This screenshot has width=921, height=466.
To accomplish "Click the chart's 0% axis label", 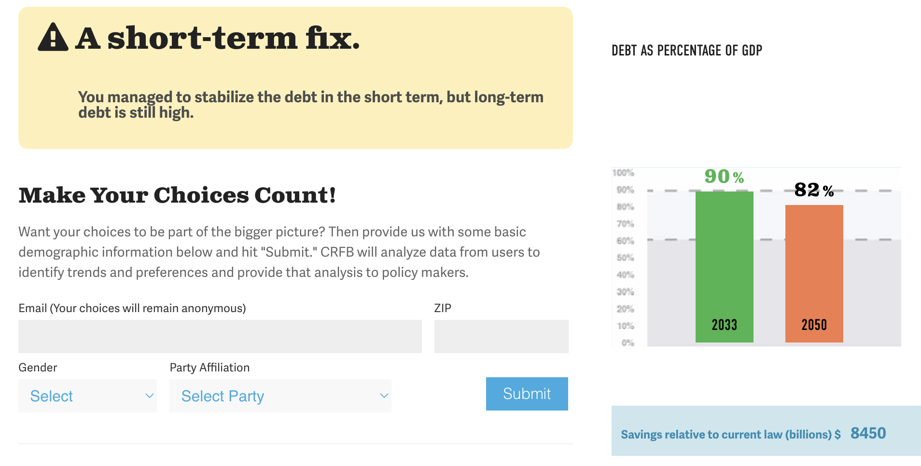I will pos(627,342).
